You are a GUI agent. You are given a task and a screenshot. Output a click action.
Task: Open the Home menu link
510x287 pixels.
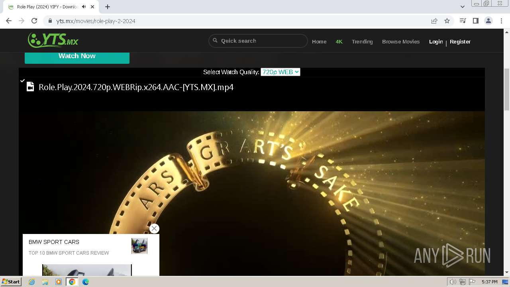[319, 41]
